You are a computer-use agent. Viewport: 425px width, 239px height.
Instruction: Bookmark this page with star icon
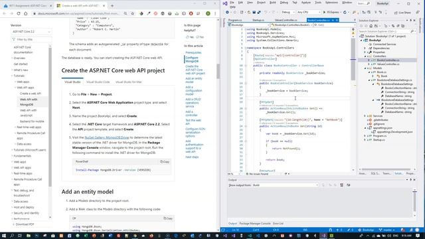tap(132, 13)
